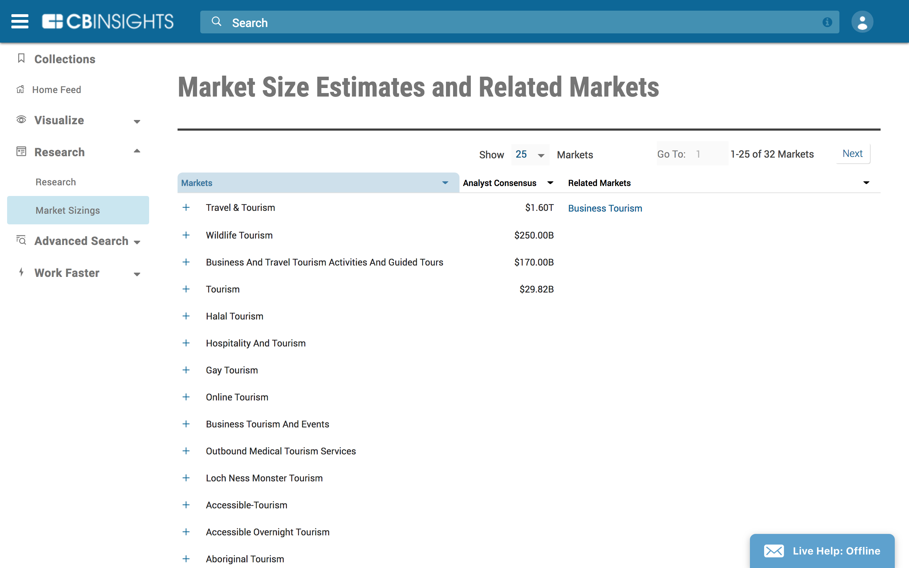
Task: Open the Show 25 markets dropdown
Action: 530,154
